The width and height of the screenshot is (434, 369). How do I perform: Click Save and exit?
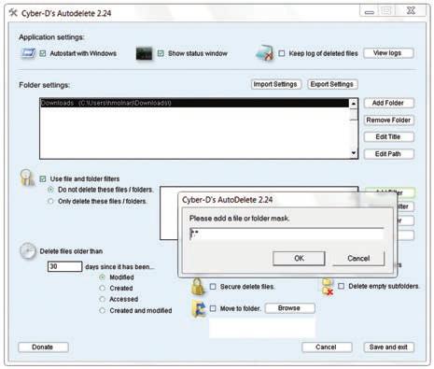click(x=388, y=347)
